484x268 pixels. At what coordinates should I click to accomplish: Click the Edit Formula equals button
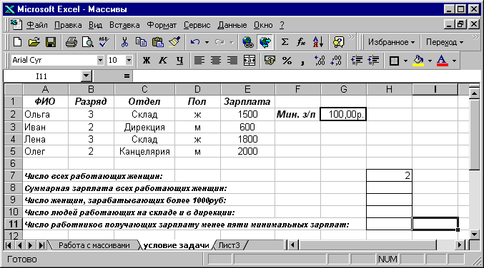[x=127, y=76]
